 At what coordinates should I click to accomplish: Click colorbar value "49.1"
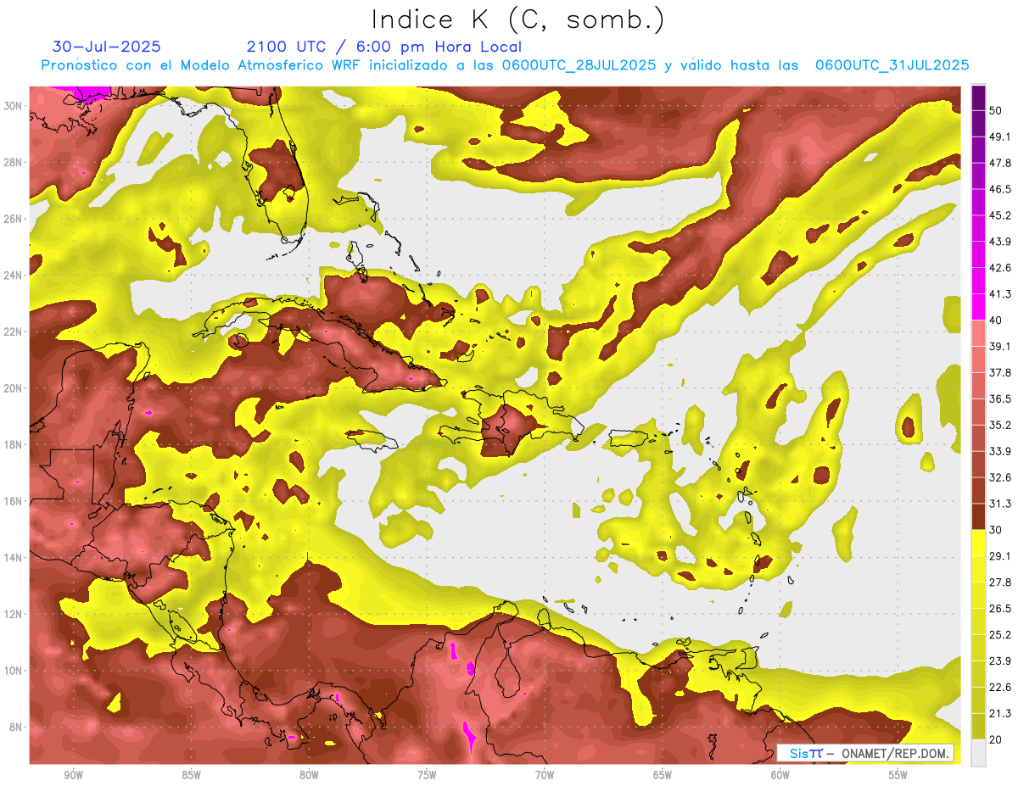tap(999, 137)
